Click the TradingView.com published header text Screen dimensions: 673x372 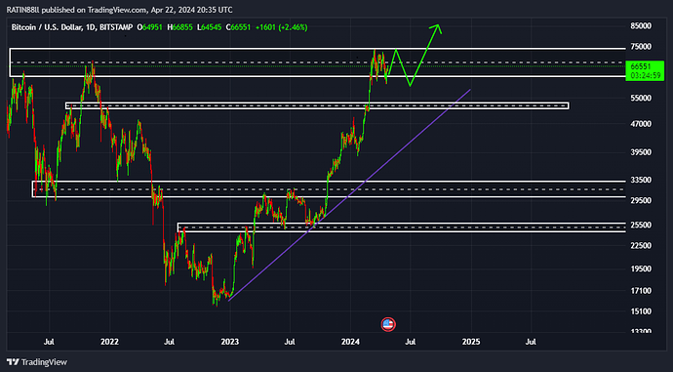[119, 10]
